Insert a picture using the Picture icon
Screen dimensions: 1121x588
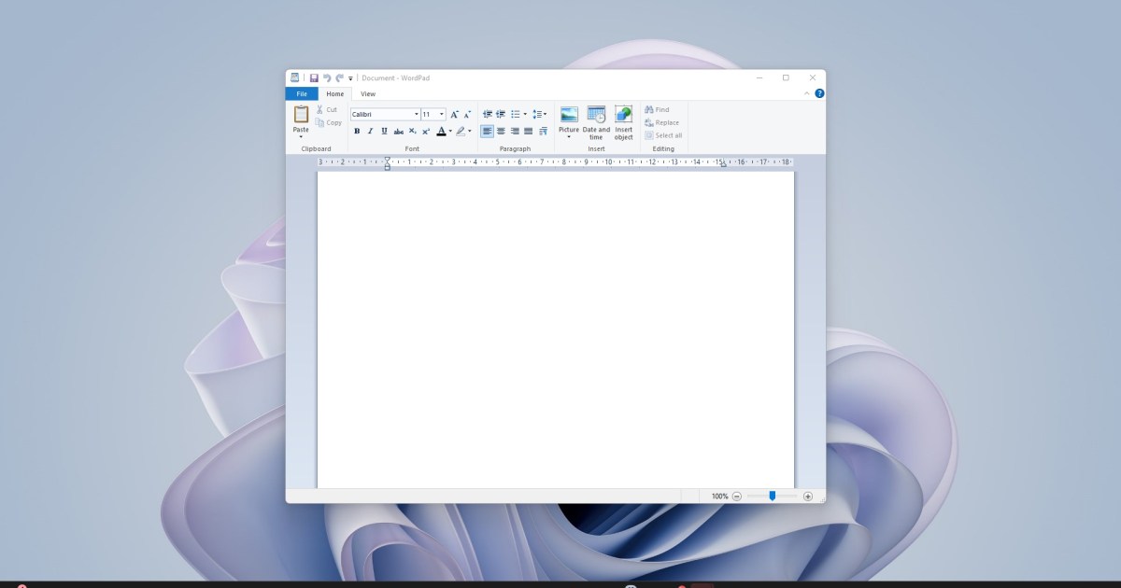pos(569,115)
